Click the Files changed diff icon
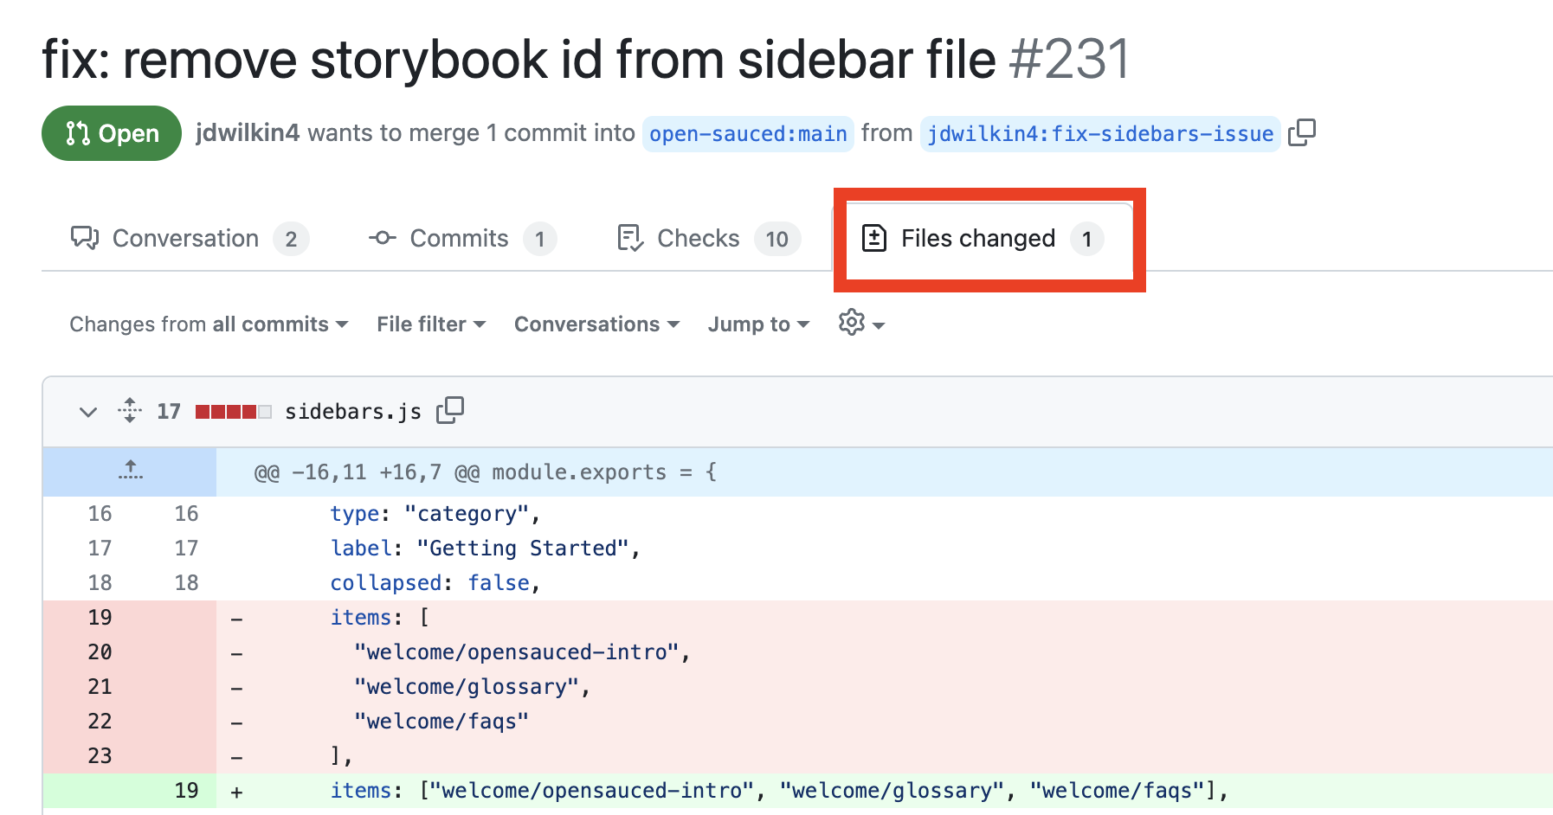 (875, 238)
